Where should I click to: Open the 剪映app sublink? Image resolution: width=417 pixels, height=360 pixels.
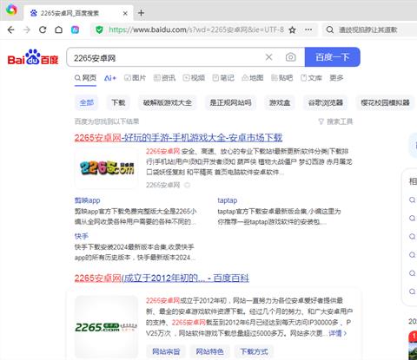click(87, 200)
